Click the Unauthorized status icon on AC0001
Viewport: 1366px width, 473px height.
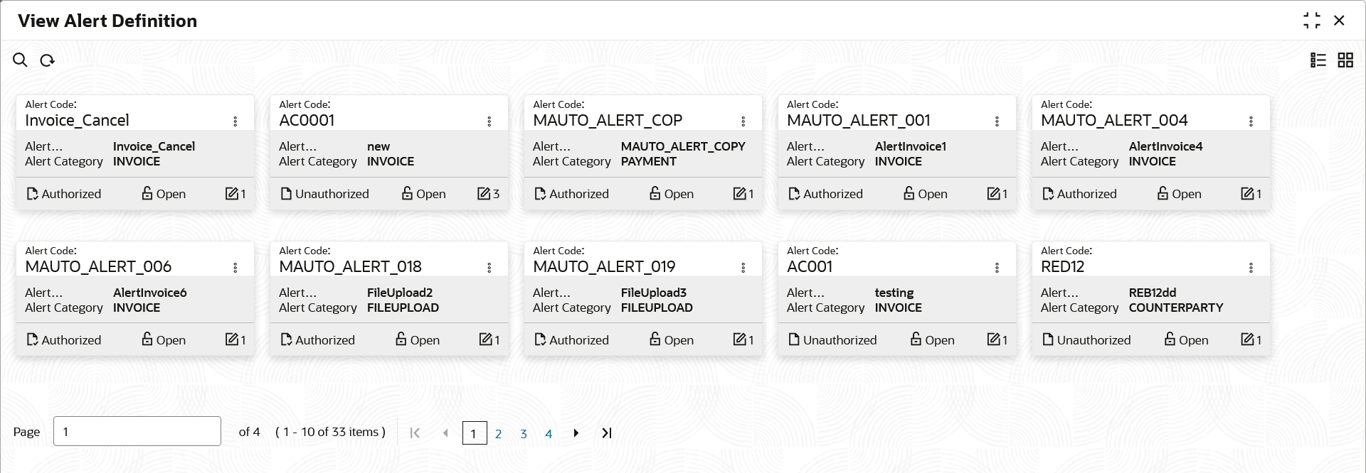pyautogui.click(x=286, y=194)
